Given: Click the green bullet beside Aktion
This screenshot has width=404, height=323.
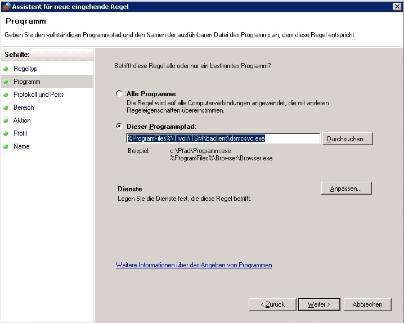Looking at the screenshot, I should coord(6,120).
